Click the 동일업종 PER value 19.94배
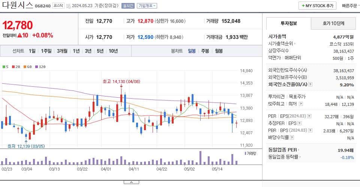The image size is (360, 187). coord(345,150)
